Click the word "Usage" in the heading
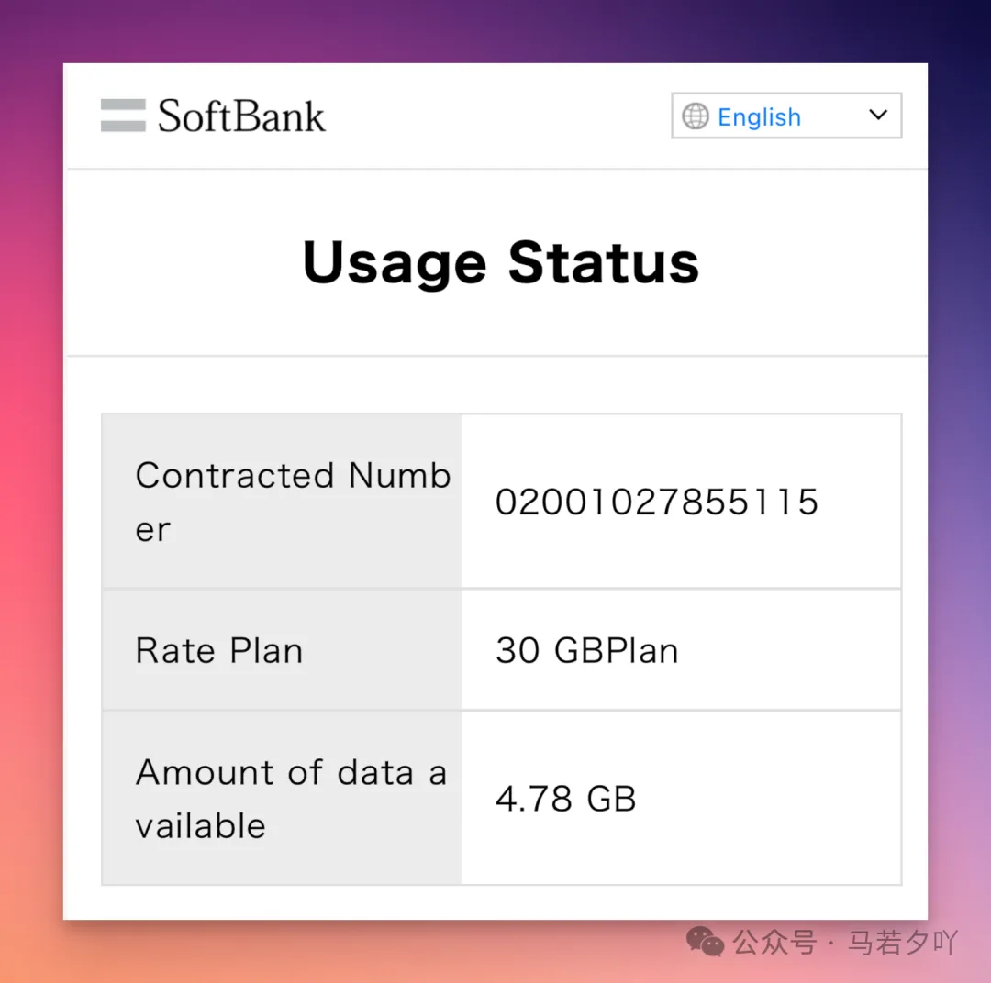The width and height of the screenshot is (991, 983). [x=395, y=262]
